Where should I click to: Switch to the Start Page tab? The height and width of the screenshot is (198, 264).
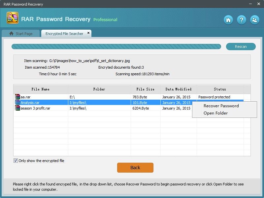(20, 34)
